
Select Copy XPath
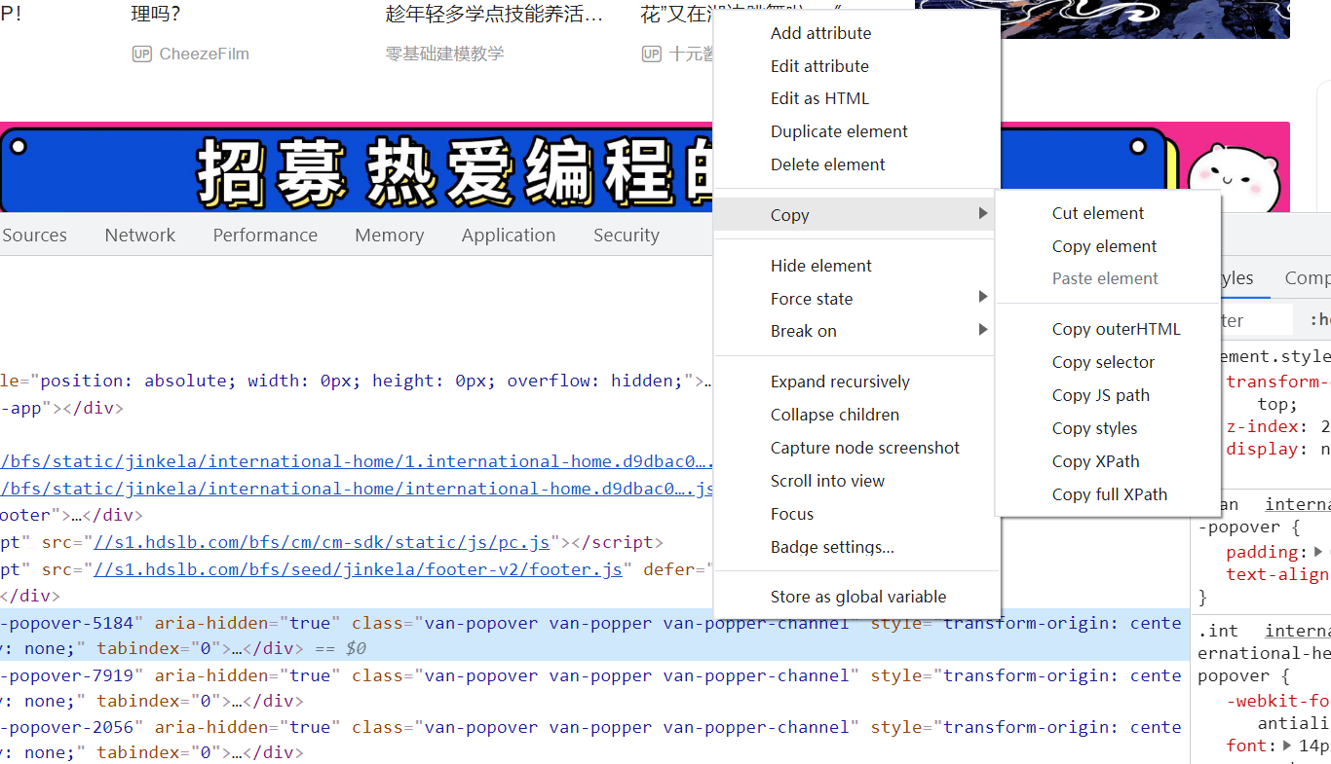(1108, 461)
